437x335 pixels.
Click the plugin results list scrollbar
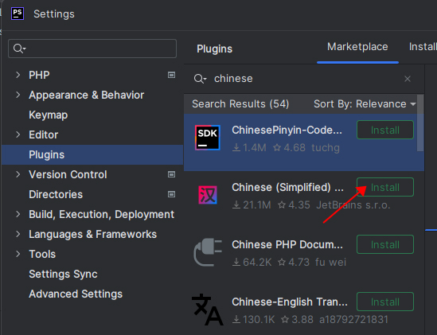click(420, 123)
